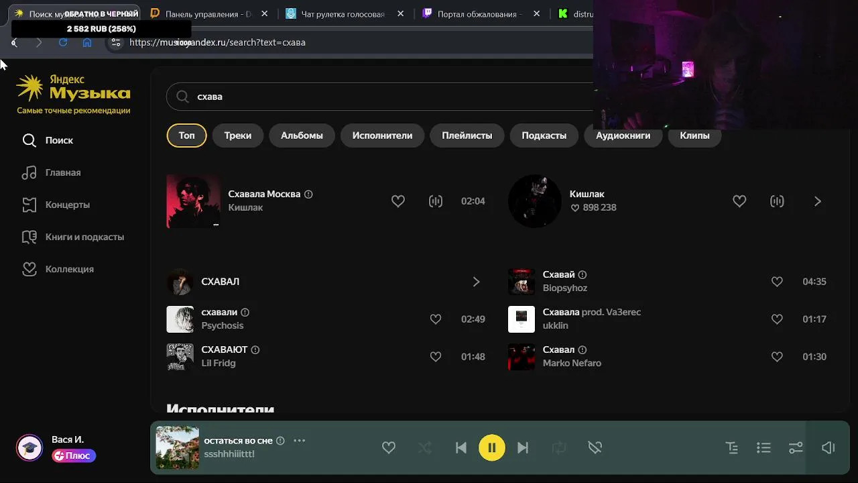Viewport: 858px width, 483px height.
Task: Open the play queue list
Action: pos(763,448)
